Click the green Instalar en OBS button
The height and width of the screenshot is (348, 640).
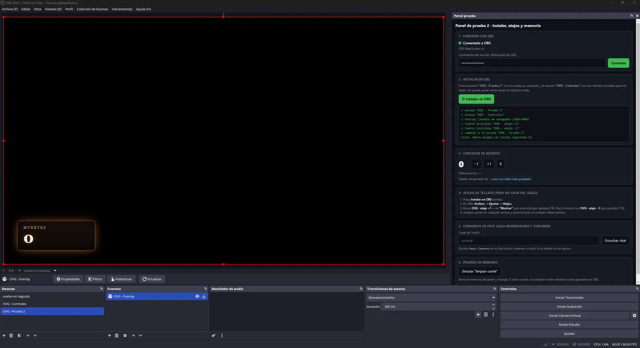point(476,99)
